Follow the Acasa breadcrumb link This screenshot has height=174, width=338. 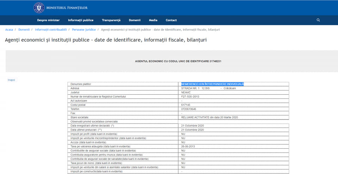click(9, 30)
